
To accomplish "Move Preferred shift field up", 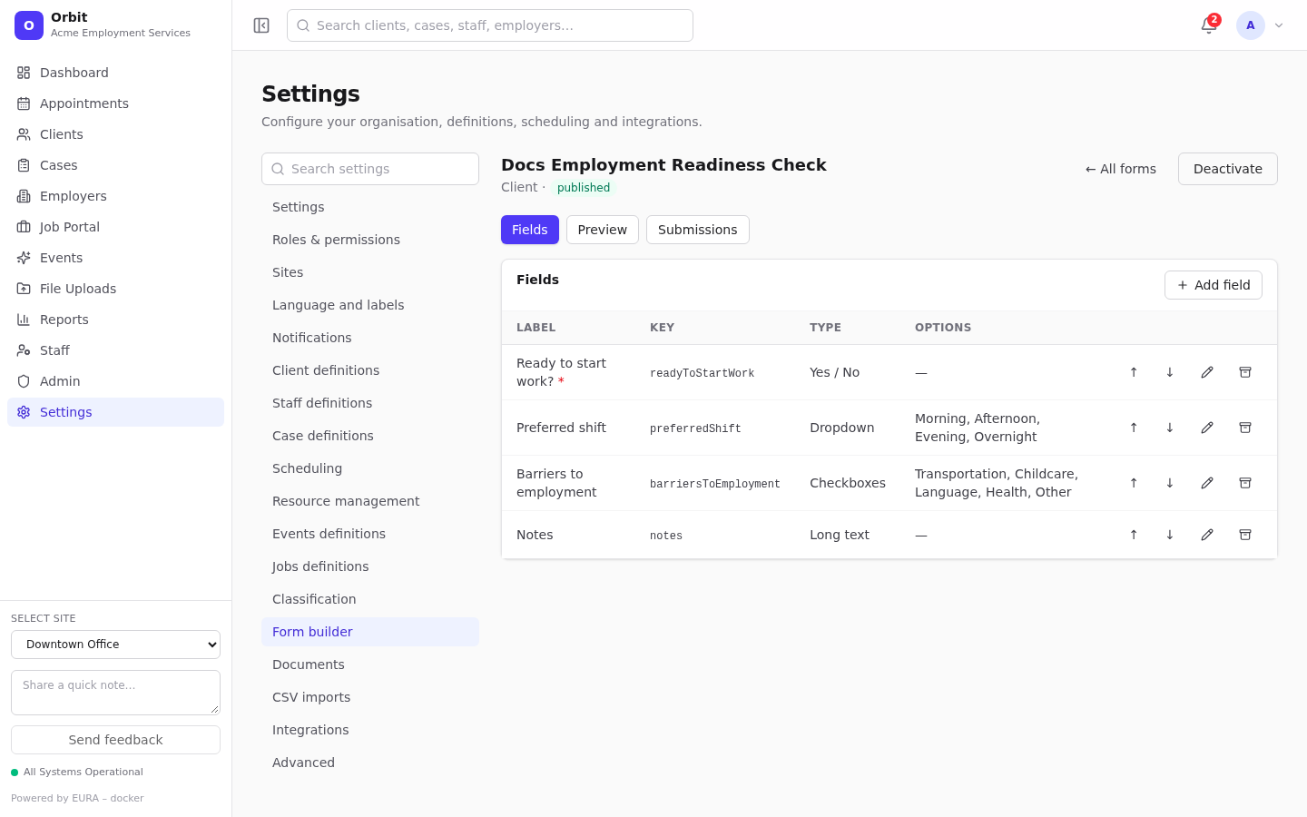I will (x=1134, y=428).
